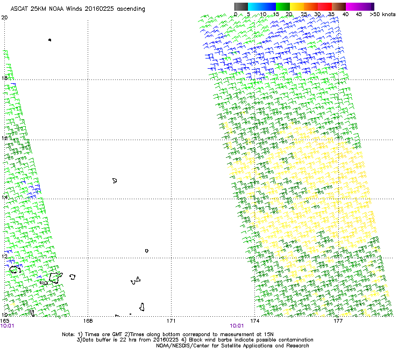Click the yellow 20–25 knots color bar segment
This screenshot has width=398, height=349.
click(x=297, y=6)
